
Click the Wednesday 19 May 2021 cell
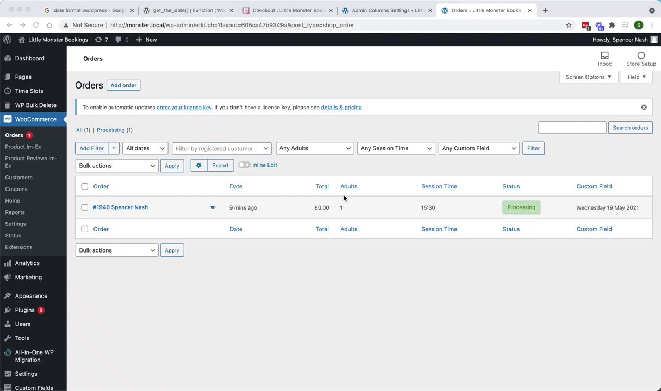click(607, 207)
